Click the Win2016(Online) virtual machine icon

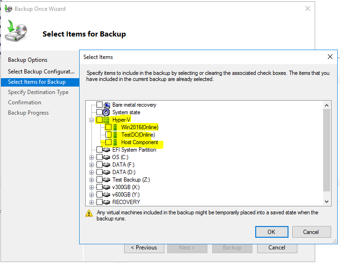(x=115, y=127)
